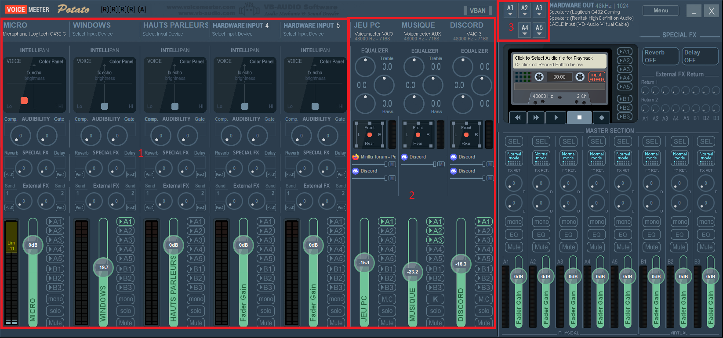
Task: Enable bus B1 on the DISCORD strip
Action: click(484, 269)
